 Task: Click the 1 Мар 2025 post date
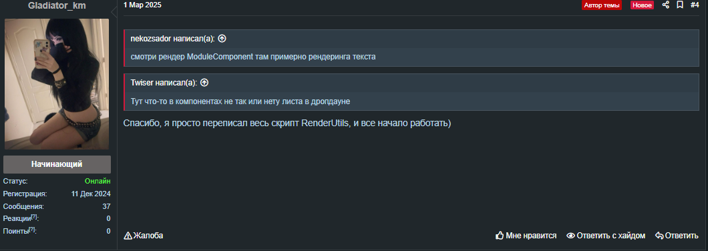pos(142,5)
